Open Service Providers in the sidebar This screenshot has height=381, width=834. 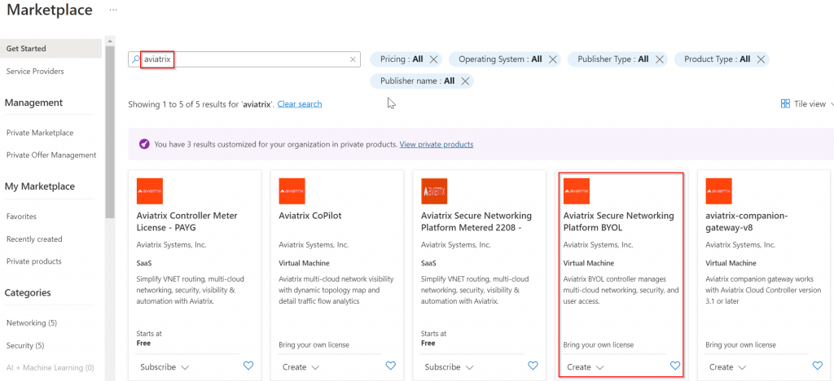click(34, 71)
